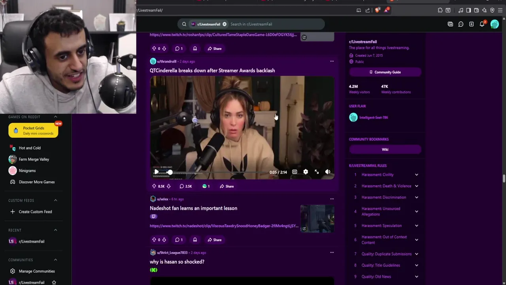This screenshot has width=506, height=285.
Task: Open the Ninigrams game
Action: click(x=27, y=171)
